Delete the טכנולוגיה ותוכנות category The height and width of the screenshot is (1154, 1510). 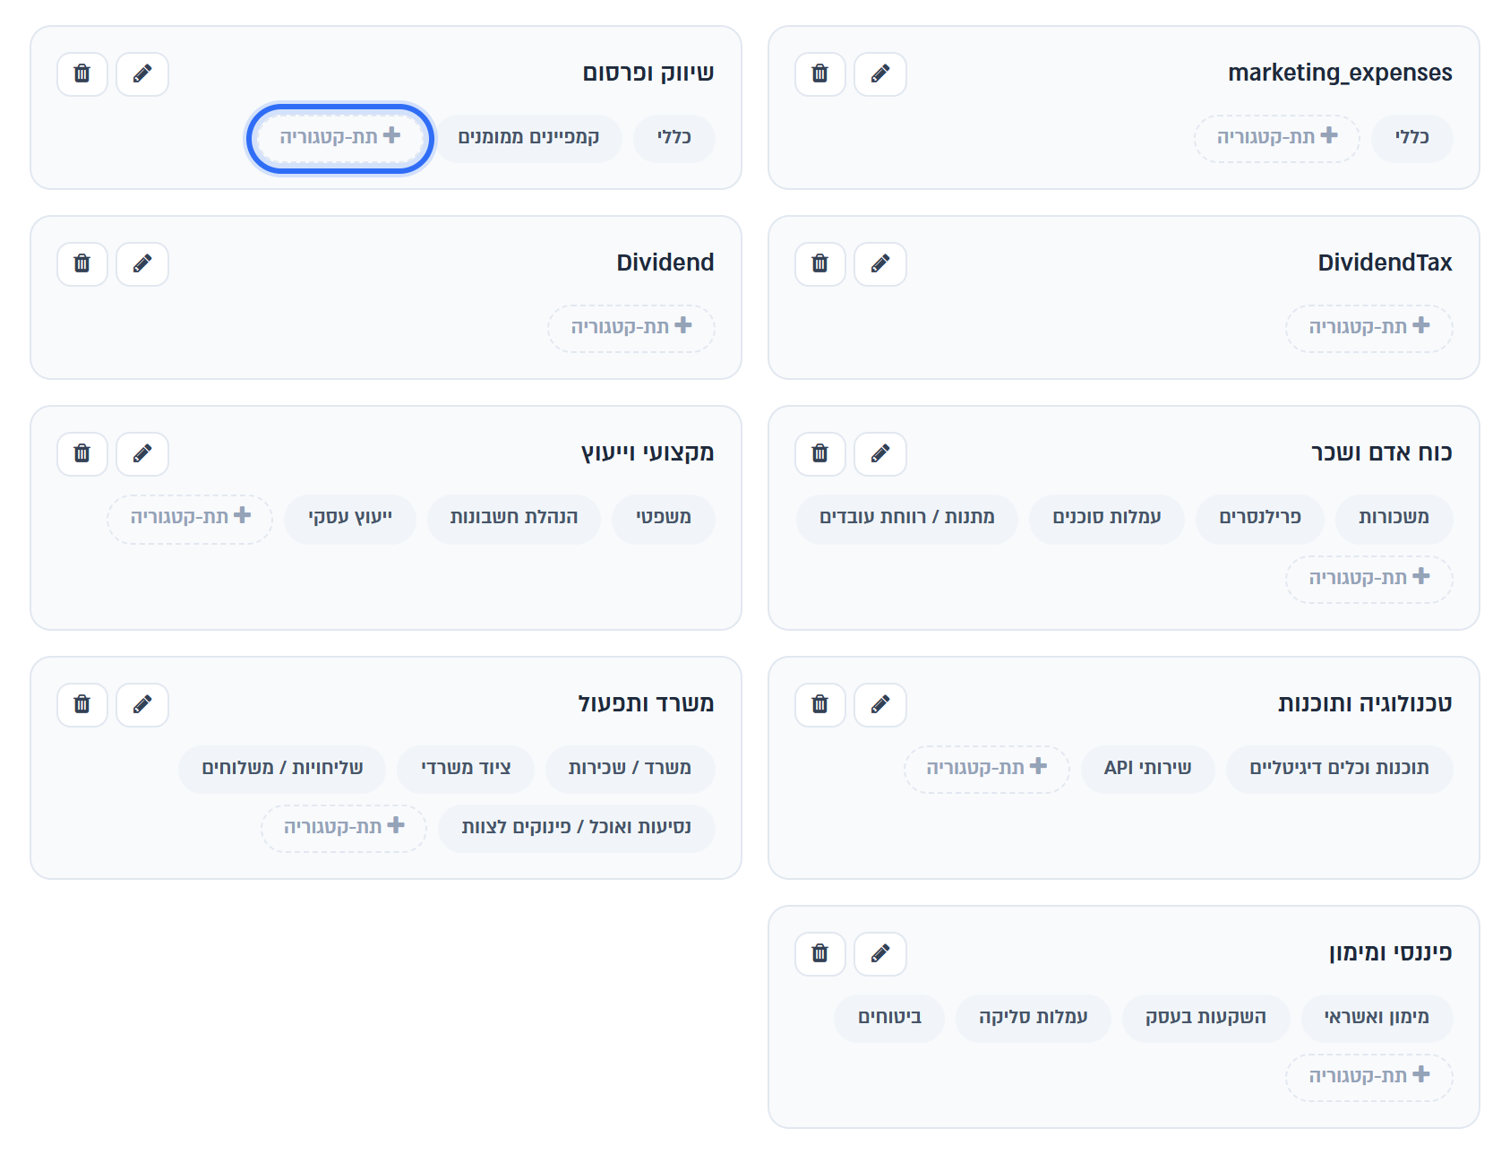pos(820,704)
